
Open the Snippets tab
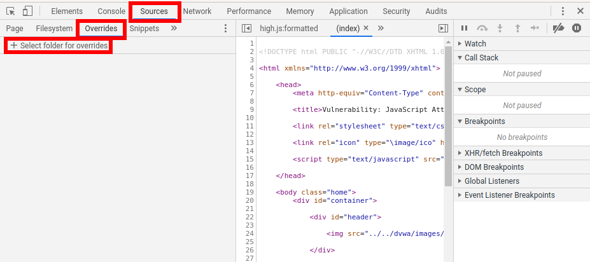144,29
